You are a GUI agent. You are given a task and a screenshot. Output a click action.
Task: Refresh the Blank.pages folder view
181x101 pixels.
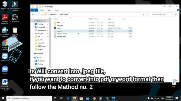pos(147,14)
